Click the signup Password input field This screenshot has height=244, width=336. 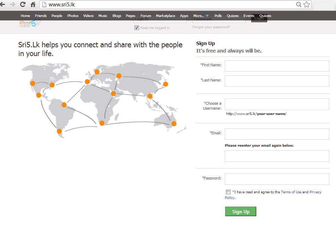[x=277, y=179]
